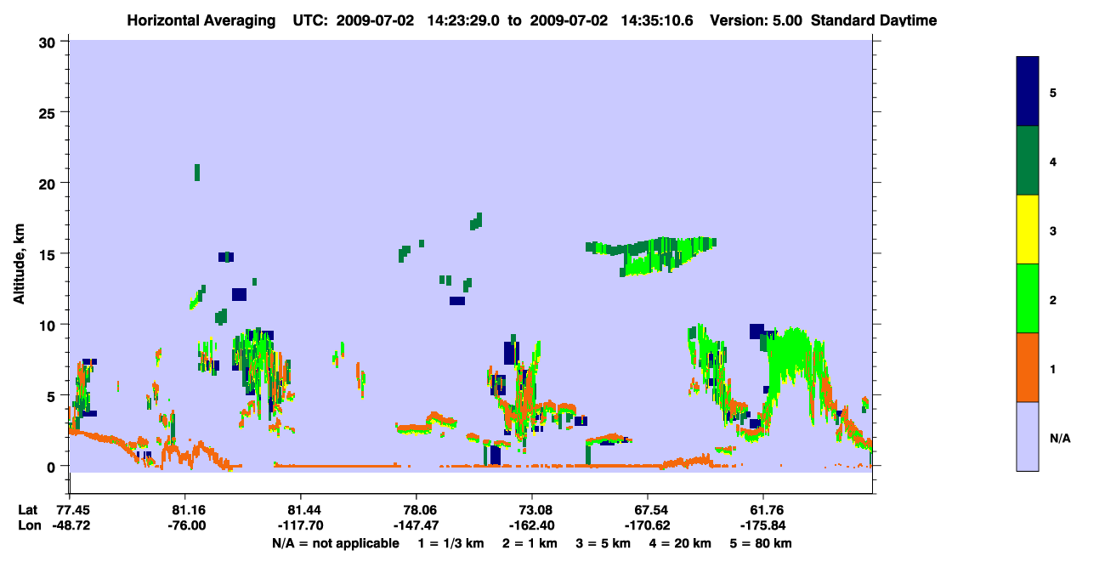Click the legend entry '2 = 1 km'

530,543
